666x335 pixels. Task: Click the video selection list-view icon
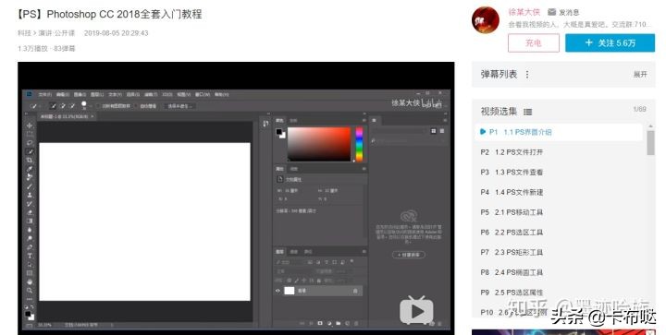click(x=527, y=112)
